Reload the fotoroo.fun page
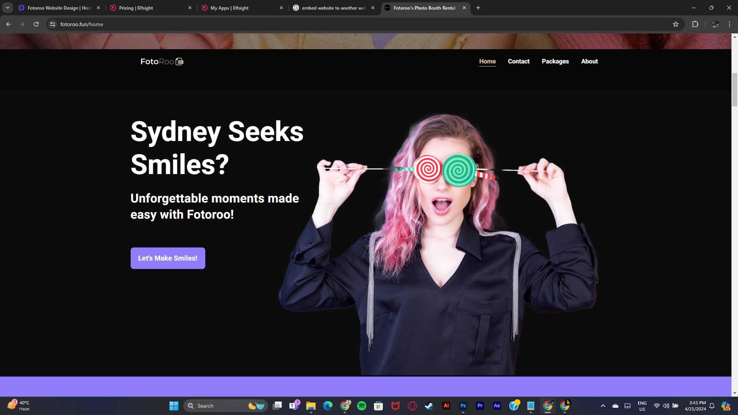Image resolution: width=738 pixels, height=415 pixels. pyautogui.click(x=36, y=24)
